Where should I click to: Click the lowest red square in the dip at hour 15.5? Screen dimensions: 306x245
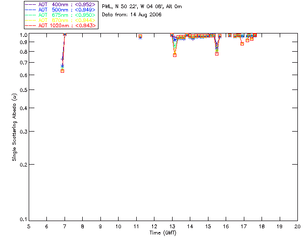(217, 54)
